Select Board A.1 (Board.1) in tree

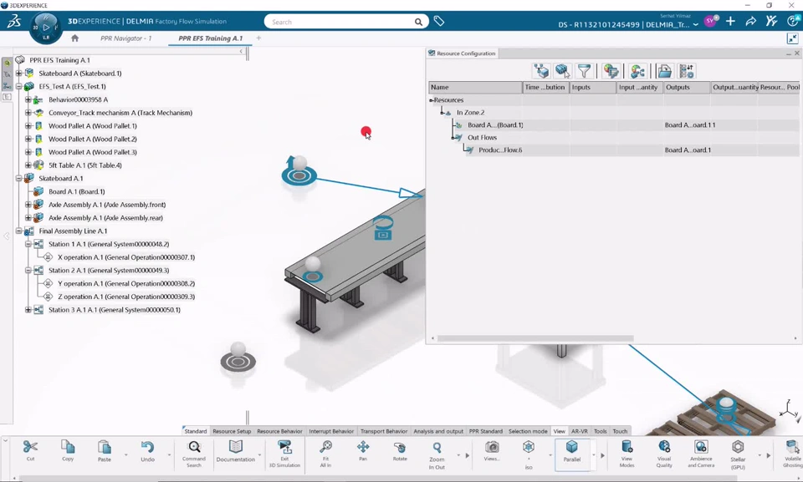77,191
